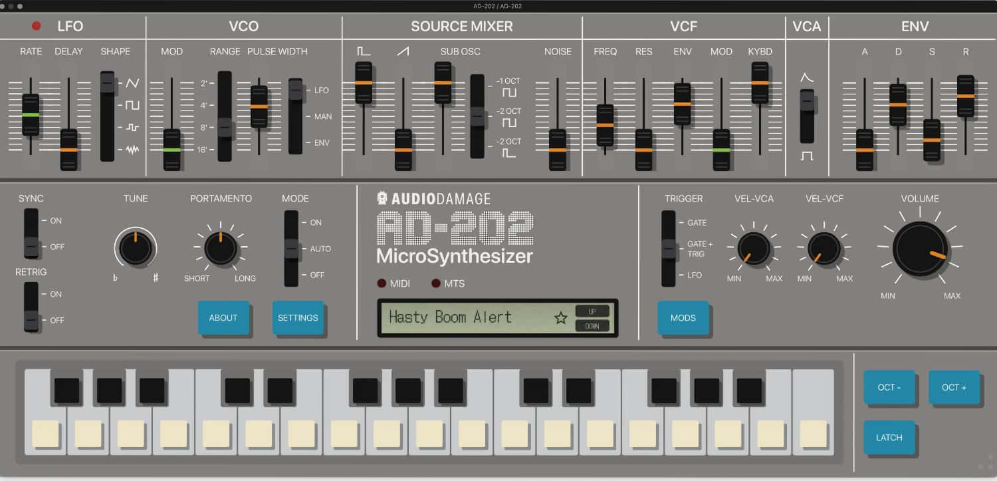The image size is (997, 481).
Task: Click the sawtooth wave icon in Source Mixer
Action: [403, 51]
